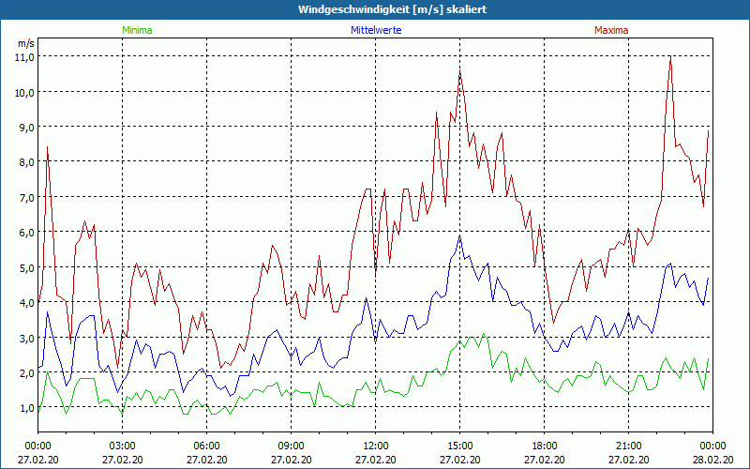Click the '10,0' y-axis value
The height and width of the screenshot is (469, 750).
point(25,92)
